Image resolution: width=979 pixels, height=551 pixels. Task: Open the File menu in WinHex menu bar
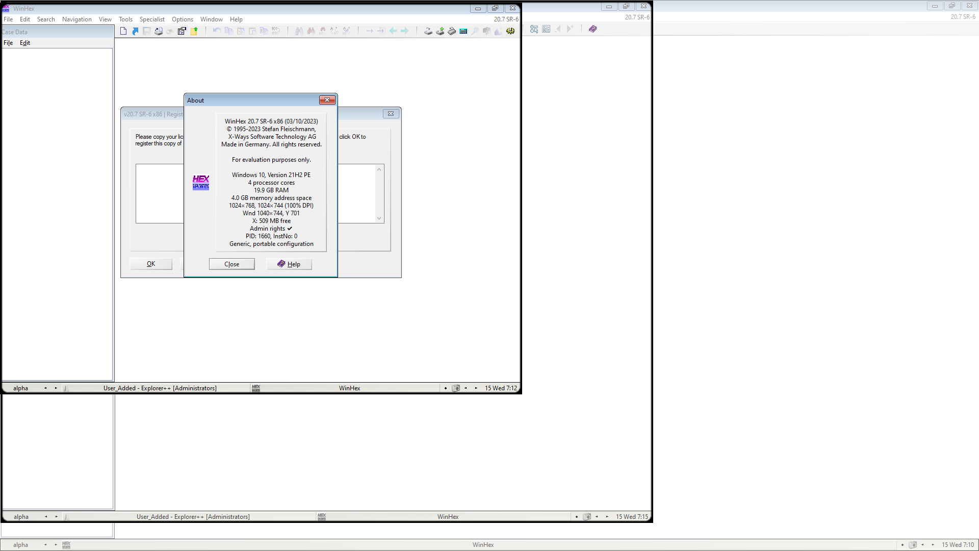[8, 19]
